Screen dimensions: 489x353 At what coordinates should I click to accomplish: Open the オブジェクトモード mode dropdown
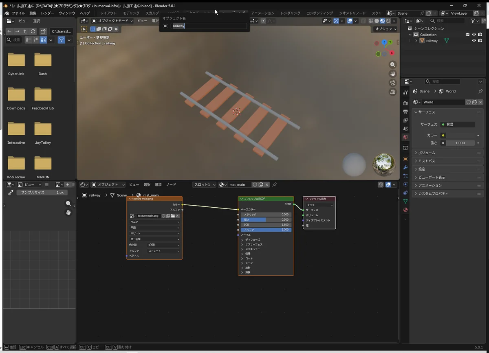[x=112, y=21]
